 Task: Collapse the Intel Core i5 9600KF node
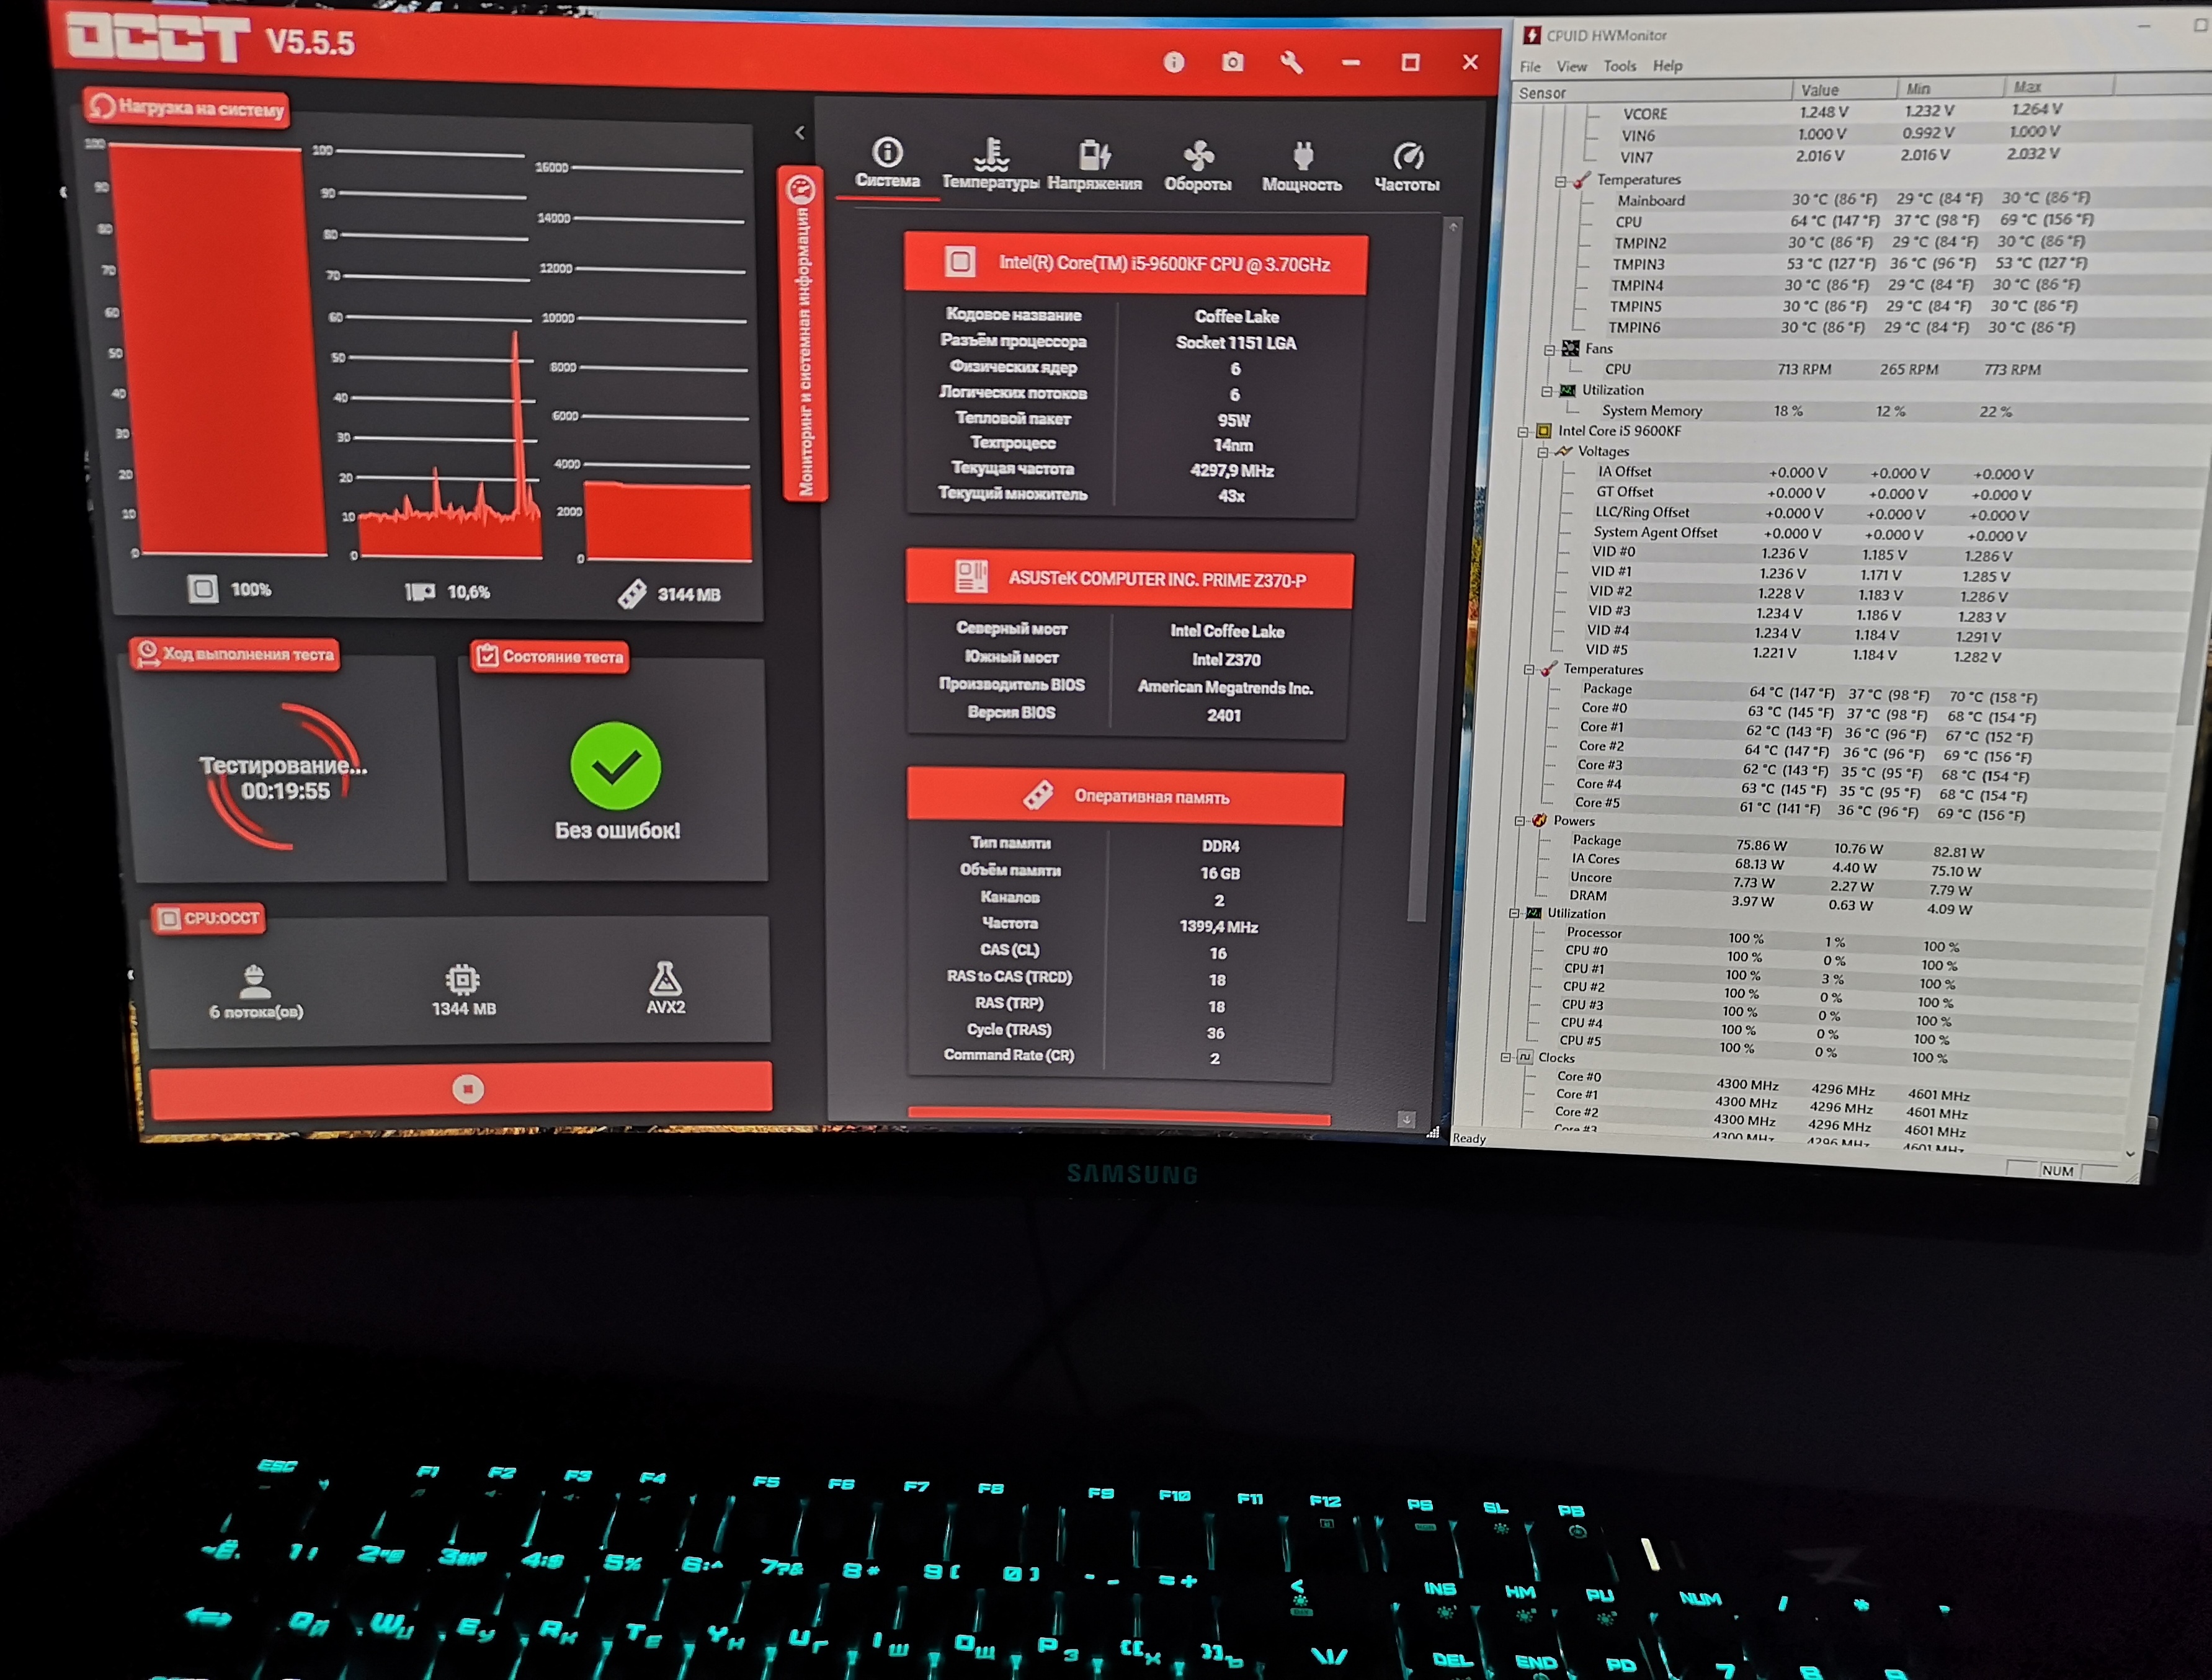[1523, 432]
